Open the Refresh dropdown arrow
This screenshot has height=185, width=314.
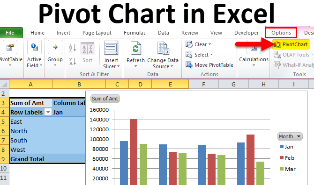135,66
